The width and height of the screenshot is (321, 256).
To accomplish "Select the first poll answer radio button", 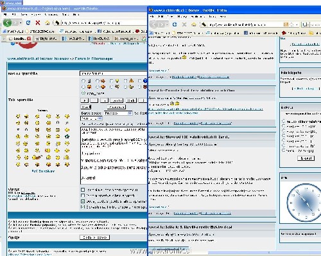I will [x=284, y=121].
